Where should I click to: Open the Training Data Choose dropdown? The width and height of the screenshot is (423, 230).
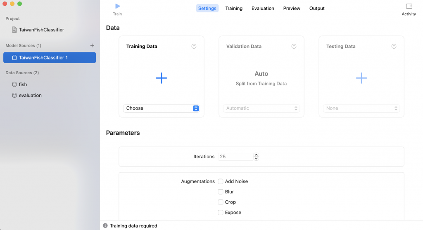point(162,108)
